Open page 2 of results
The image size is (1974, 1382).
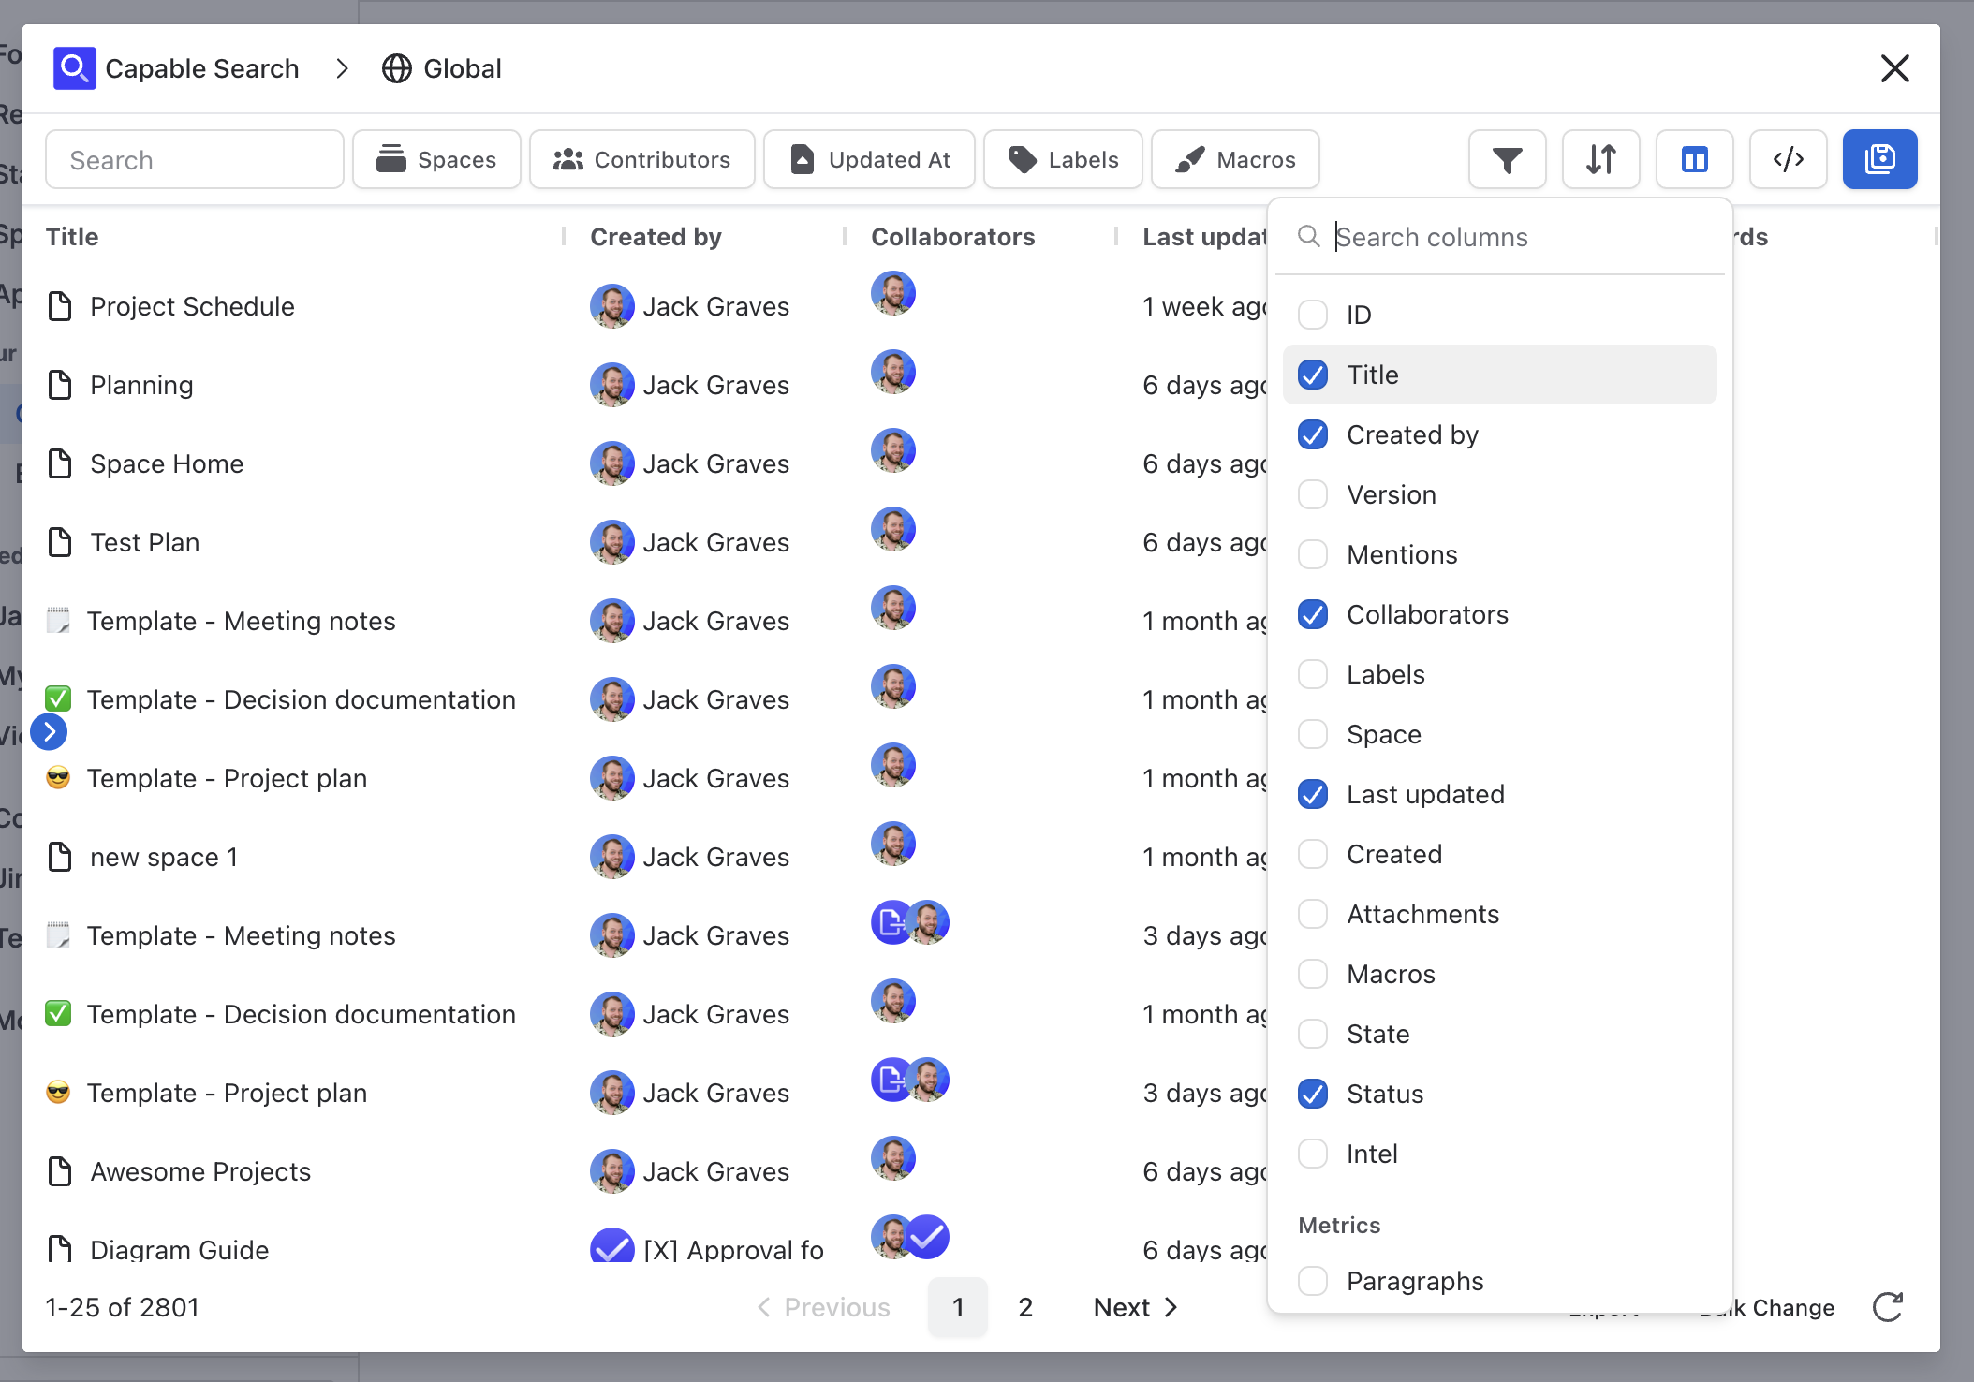[1025, 1307]
